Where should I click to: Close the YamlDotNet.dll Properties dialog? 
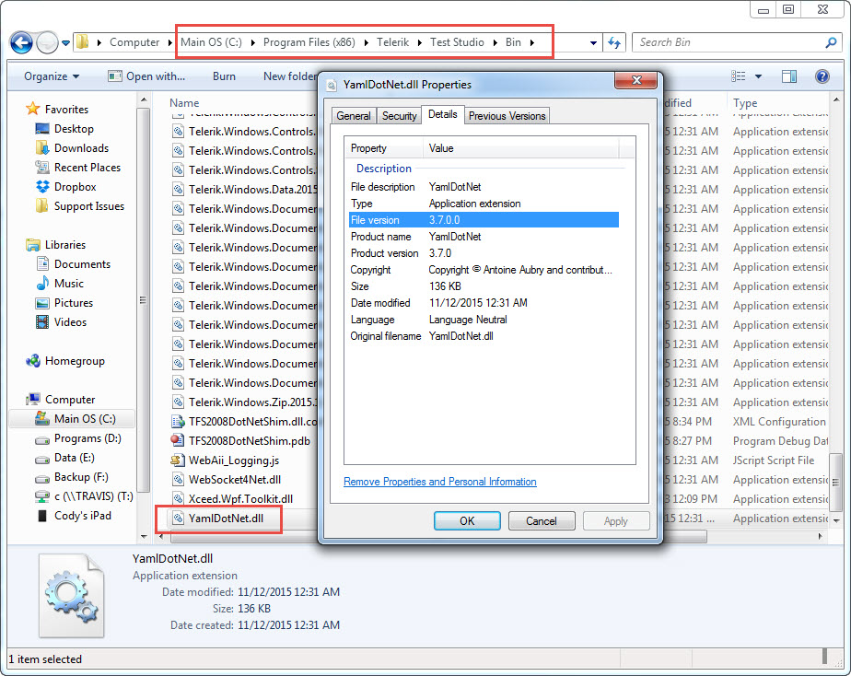click(636, 80)
